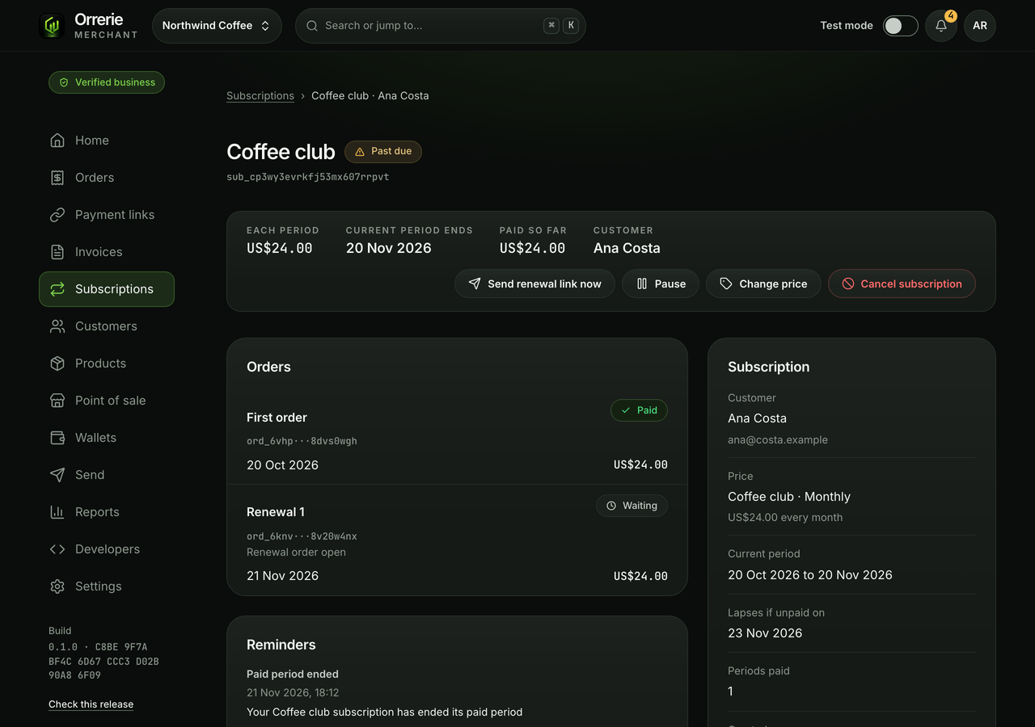The height and width of the screenshot is (727, 1035).
Task: Click Ana Costa in the Subscription panel
Action: [757, 418]
